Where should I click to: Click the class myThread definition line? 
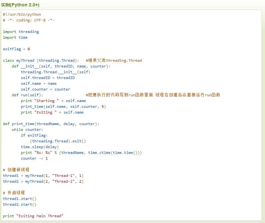(41, 60)
